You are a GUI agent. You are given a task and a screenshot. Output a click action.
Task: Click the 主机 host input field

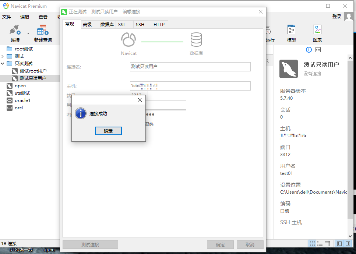coord(190,86)
